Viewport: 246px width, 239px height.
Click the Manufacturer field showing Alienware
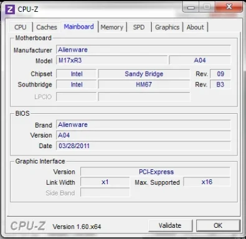point(143,50)
